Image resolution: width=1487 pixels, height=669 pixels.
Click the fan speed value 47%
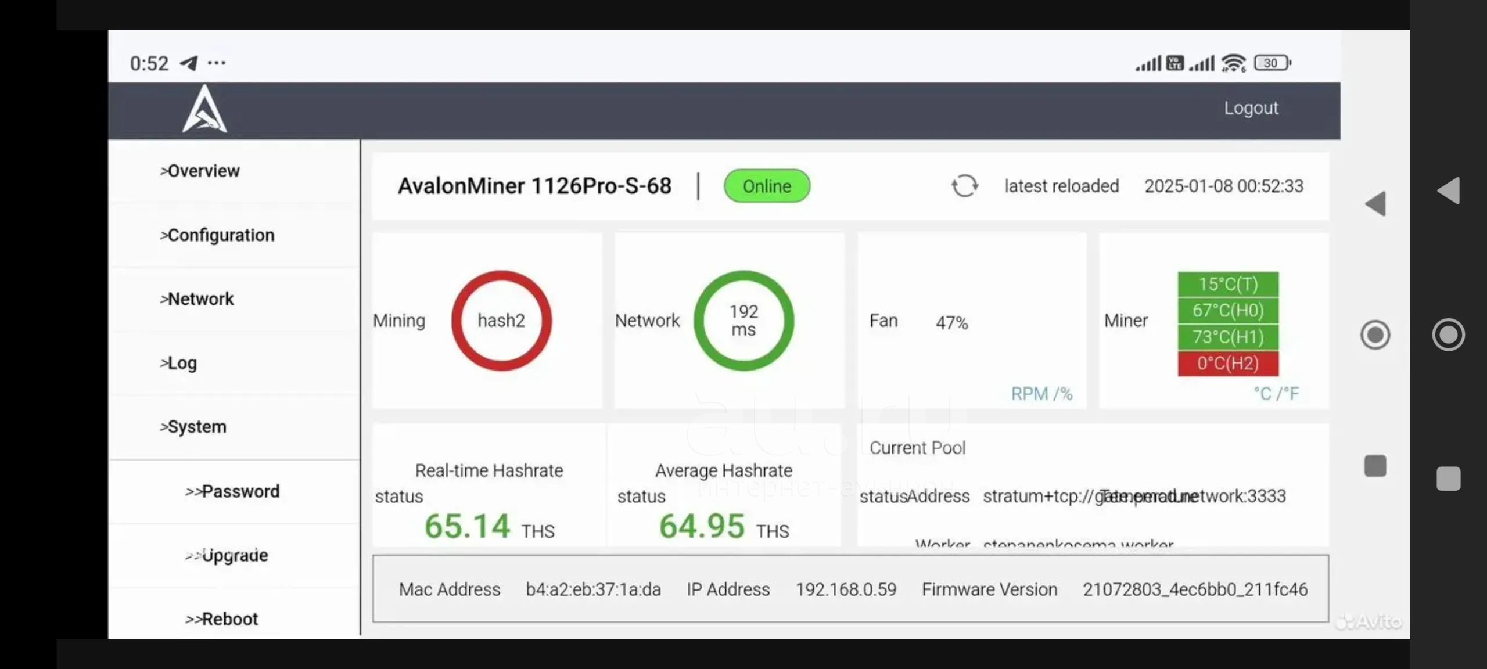[951, 323]
